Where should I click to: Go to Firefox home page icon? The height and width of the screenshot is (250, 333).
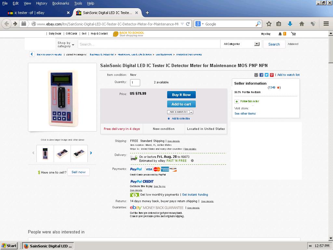coord(301,24)
